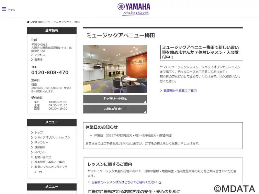Image resolution: width=259 pixels, height=194 pixels.
Task: Open 最寄駅から写真でご案内 link in main content
Action: tap(180, 91)
